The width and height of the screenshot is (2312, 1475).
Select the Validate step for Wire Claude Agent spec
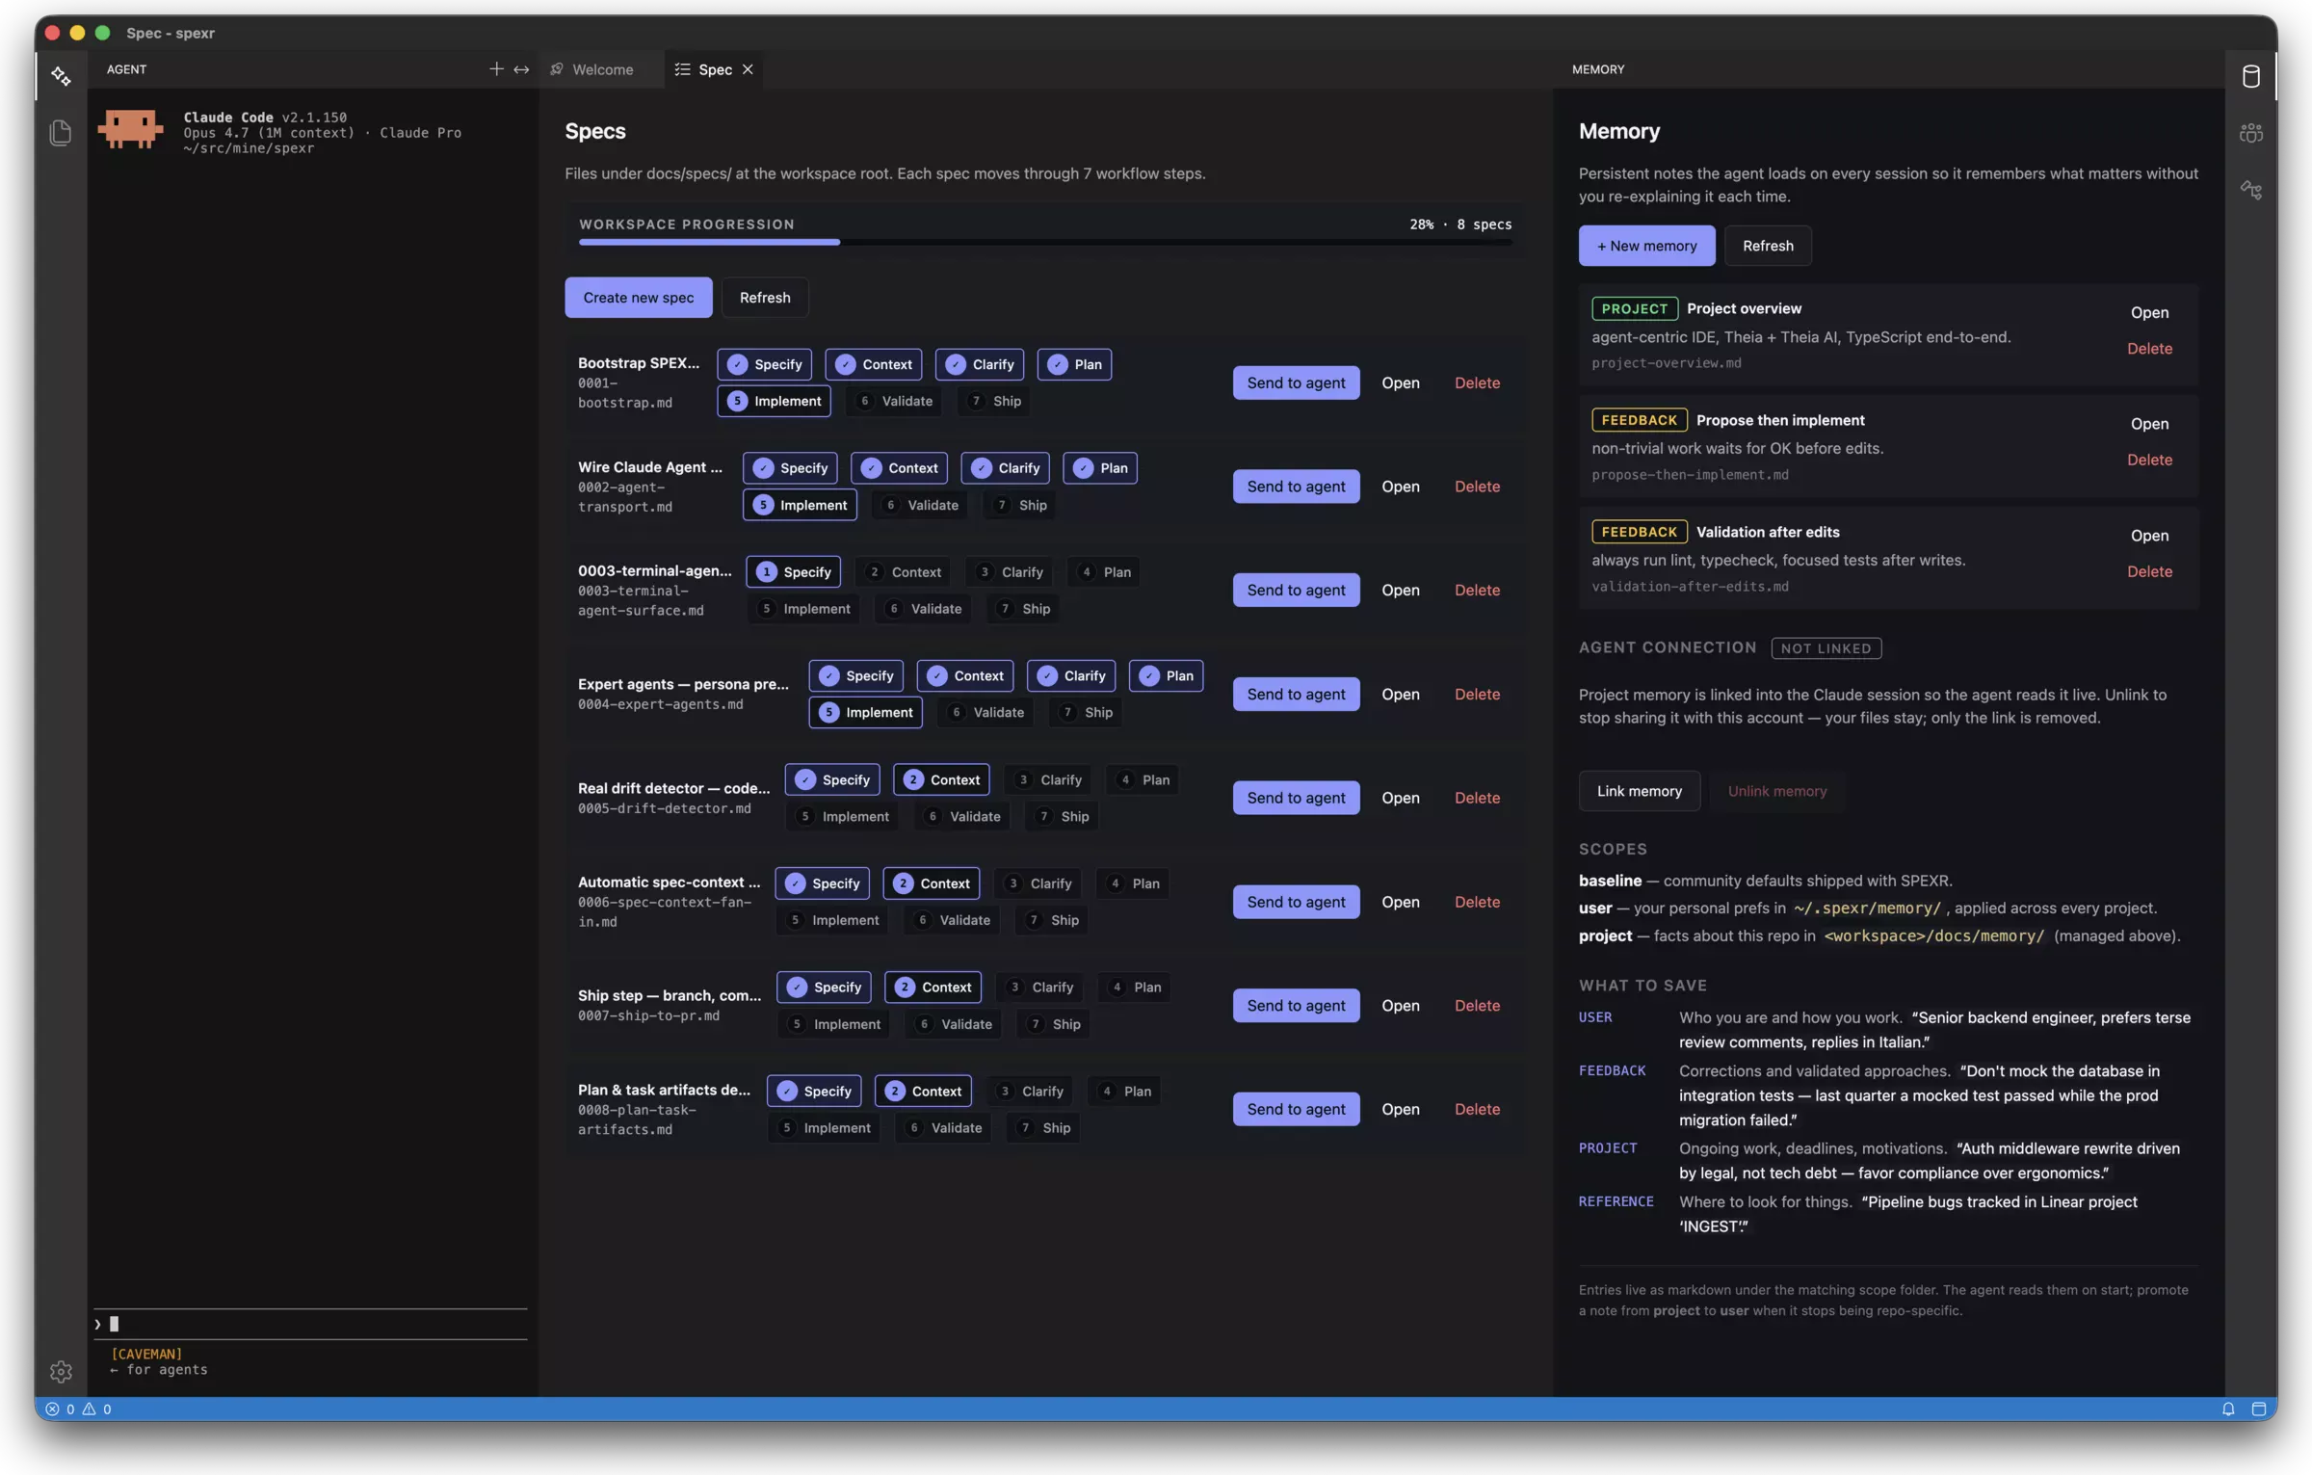point(920,505)
